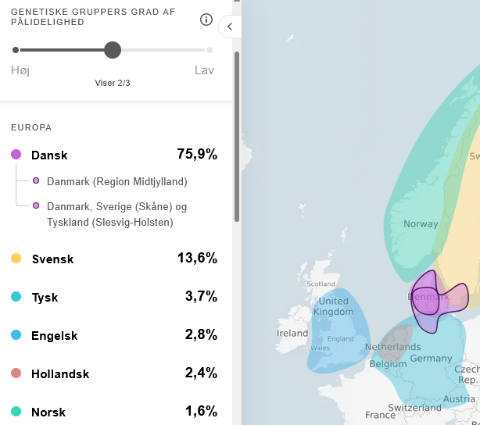This screenshot has height=425, width=480.
Task: Click the yellow Svensk color dot
Action: click(16, 259)
